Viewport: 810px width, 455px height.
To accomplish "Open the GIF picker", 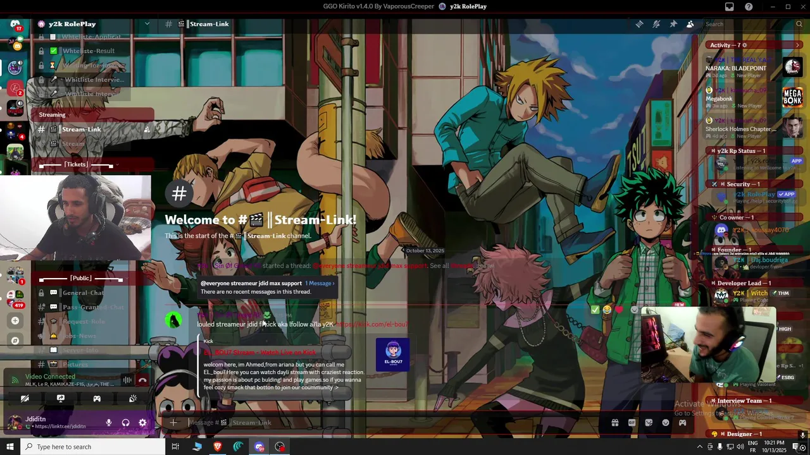I will coord(632,423).
